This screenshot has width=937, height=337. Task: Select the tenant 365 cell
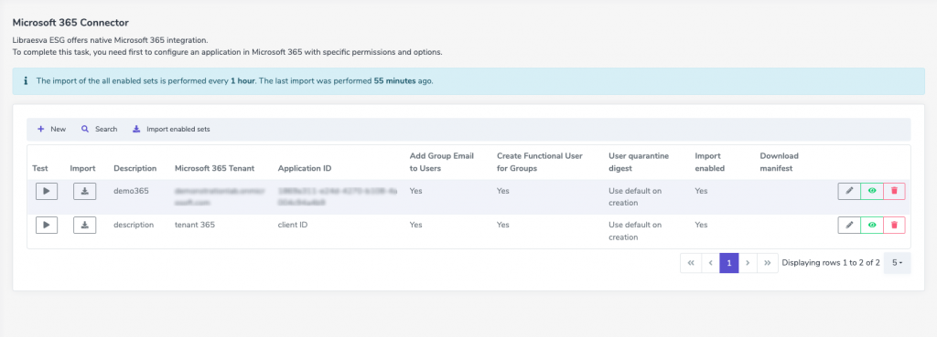pyautogui.click(x=195, y=225)
